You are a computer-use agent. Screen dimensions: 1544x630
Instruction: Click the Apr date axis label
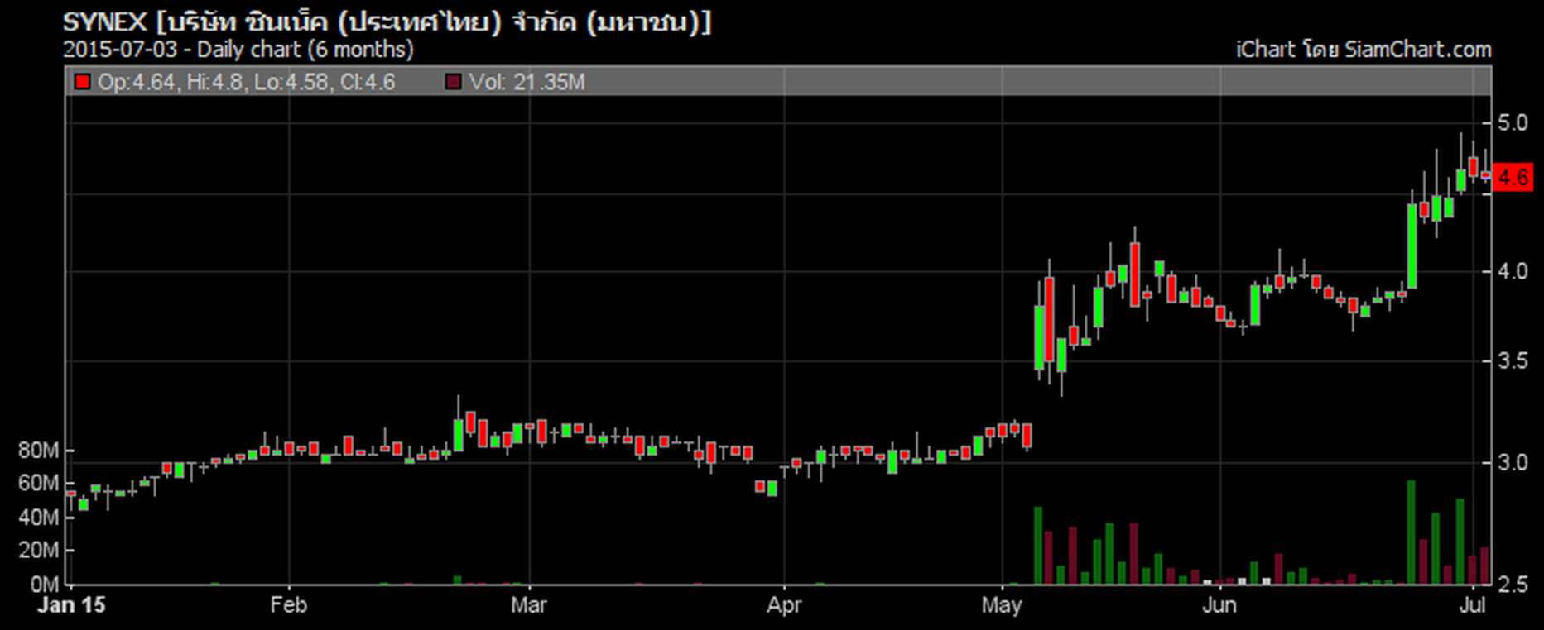(784, 605)
